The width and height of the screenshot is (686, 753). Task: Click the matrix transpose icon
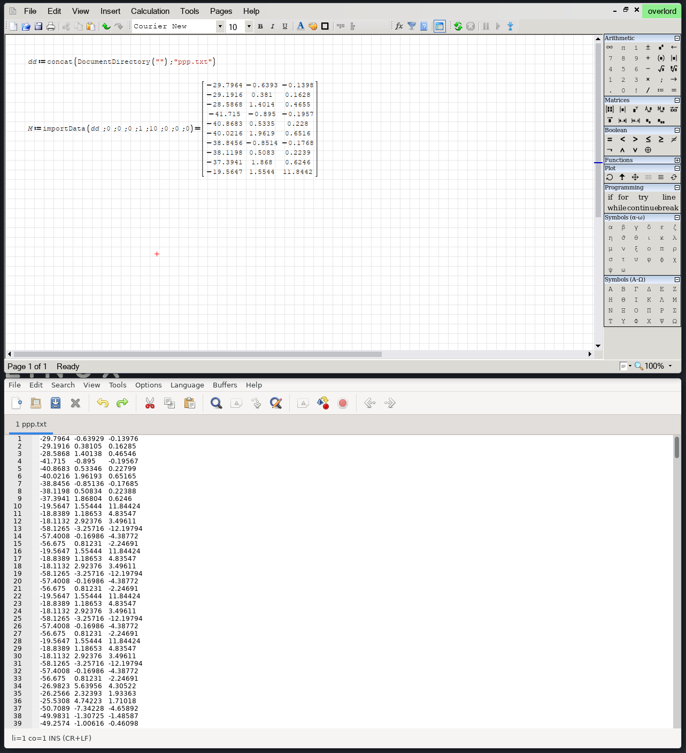coord(635,110)
